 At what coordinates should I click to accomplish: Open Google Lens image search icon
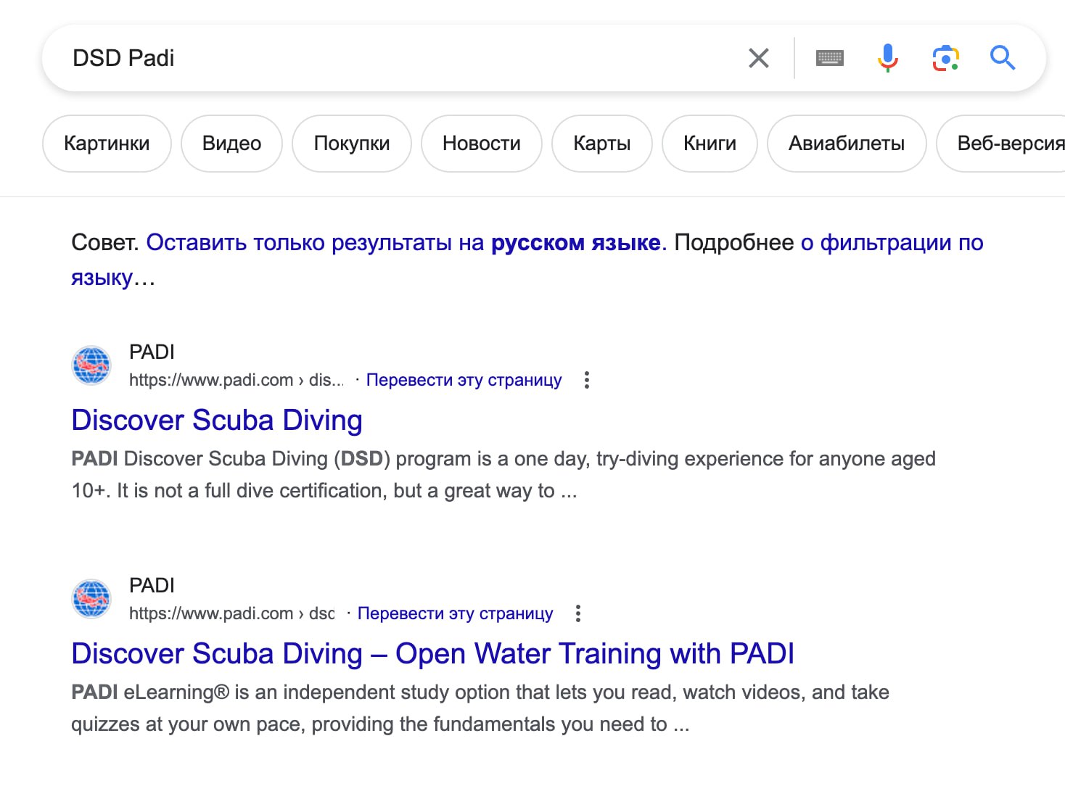pyautogui.click(x=945, y=58)
